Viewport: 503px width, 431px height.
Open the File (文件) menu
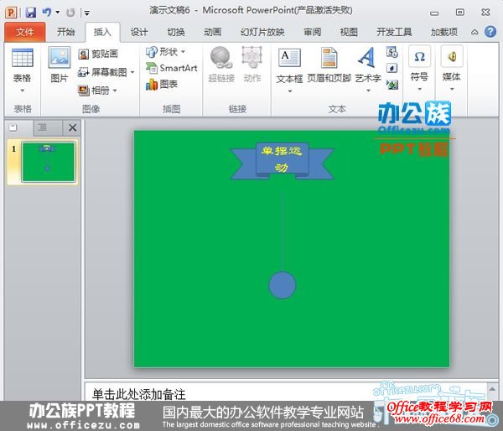tap(25, 32)
